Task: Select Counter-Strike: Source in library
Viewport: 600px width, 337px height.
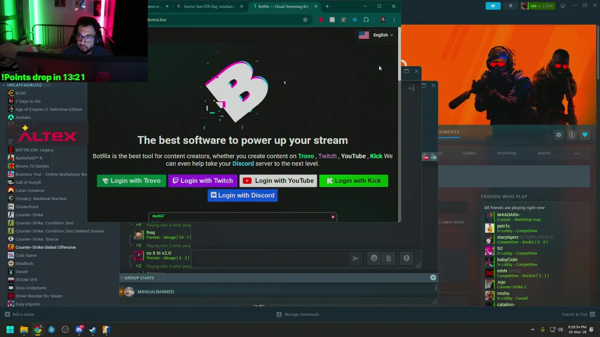Action: (37, 239)
